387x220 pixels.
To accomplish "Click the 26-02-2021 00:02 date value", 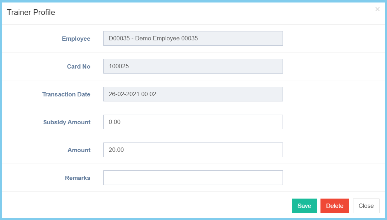I will (132, 94).
